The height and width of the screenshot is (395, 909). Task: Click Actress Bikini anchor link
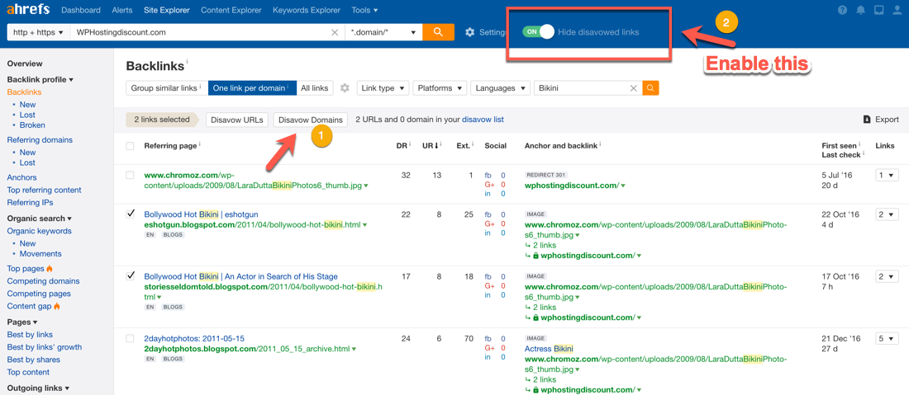[549, 349]
